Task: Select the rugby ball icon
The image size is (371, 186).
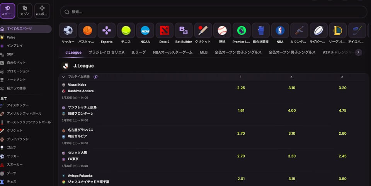Action: [318, 30]
